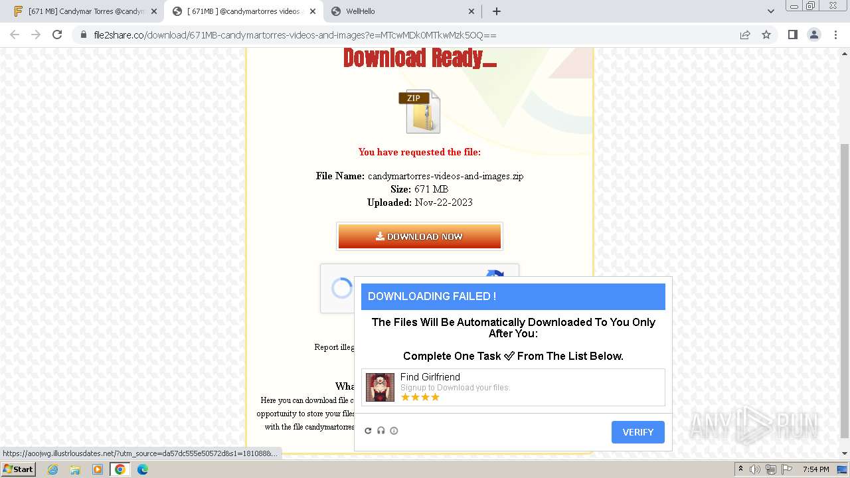Click the file name candymartorres-videos-and-images.zip
Viewport: 850px width, 478px height.
pos(446,176)
